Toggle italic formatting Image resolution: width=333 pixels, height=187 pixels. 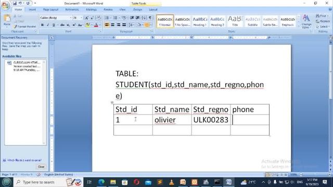(x=48, y=25)
